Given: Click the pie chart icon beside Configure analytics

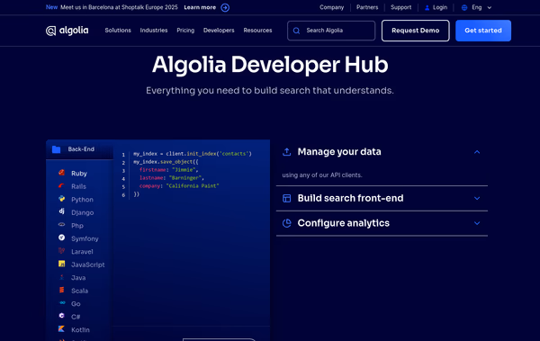Looking at the screenshot, I should point(286,223).
